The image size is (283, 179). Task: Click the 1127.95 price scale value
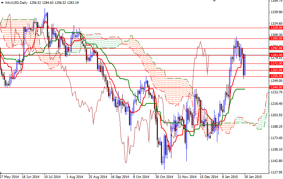(x=276, y=172)
